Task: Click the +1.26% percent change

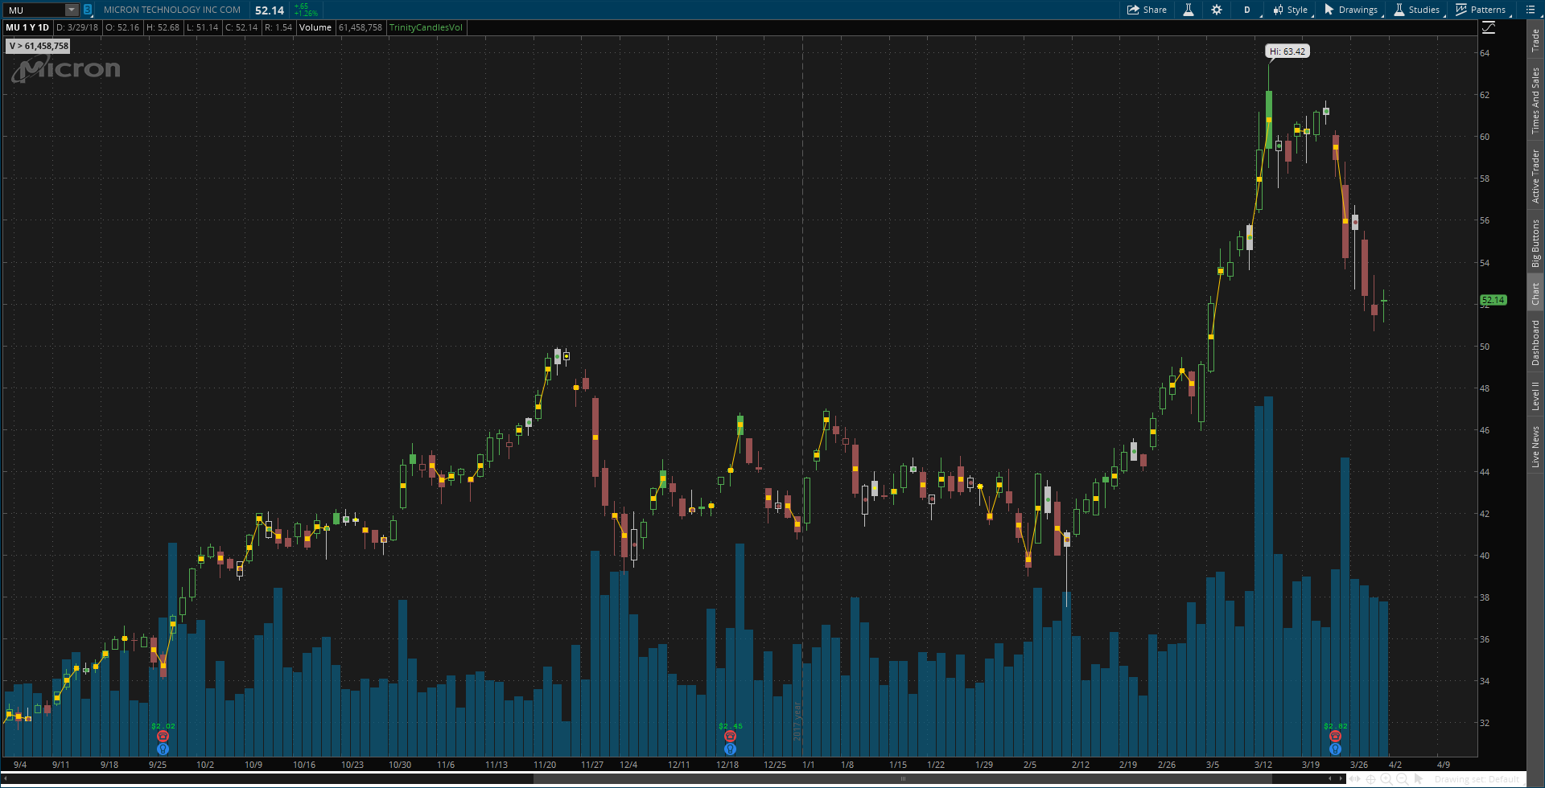Action: pyautogui.click(x=306, y=14)
